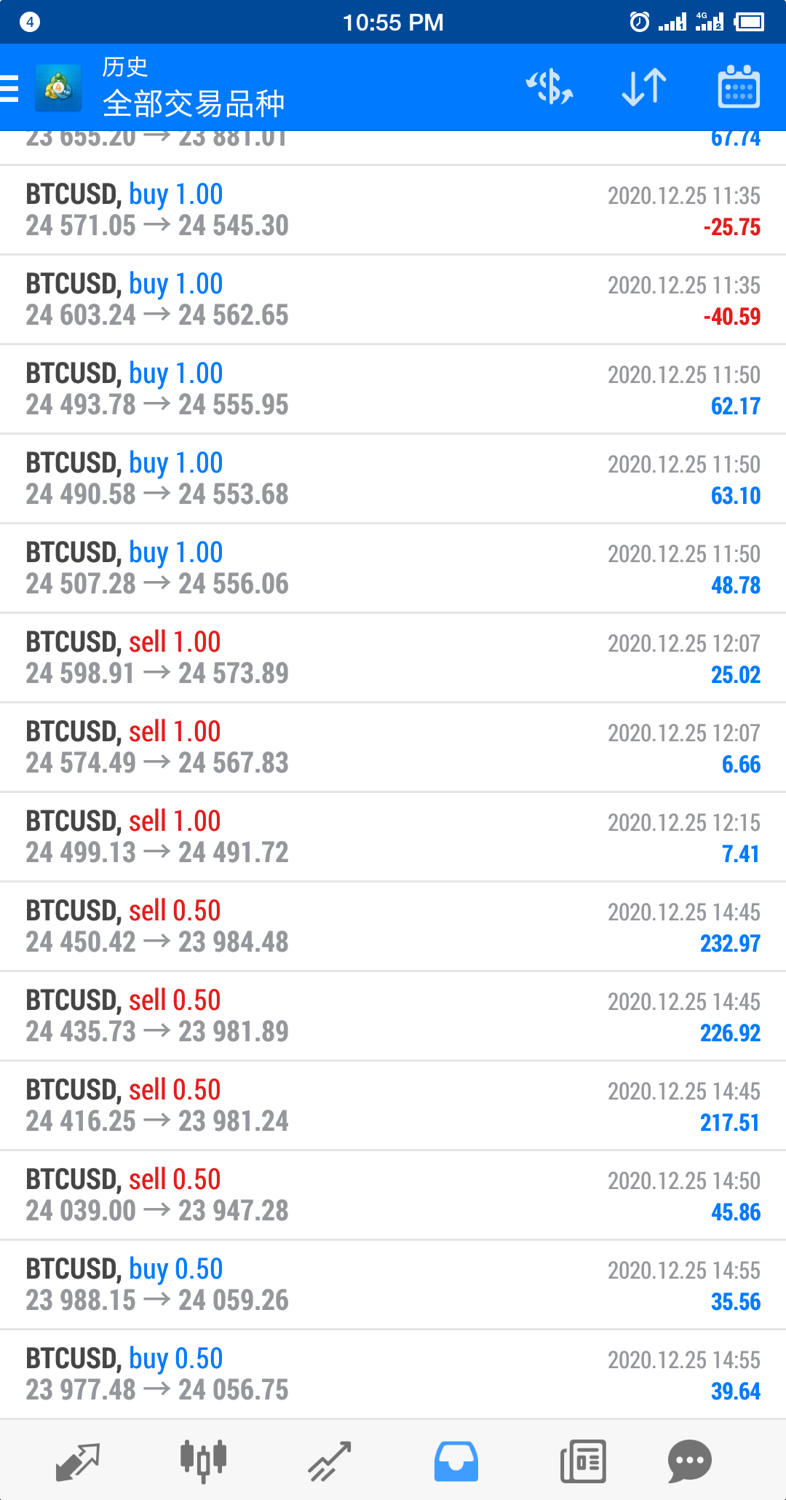The height and width of the screenshot is (1500, 786).
Task: Tap the 全部交易品种 symbol filter title
Action: [x=194, y=103]
